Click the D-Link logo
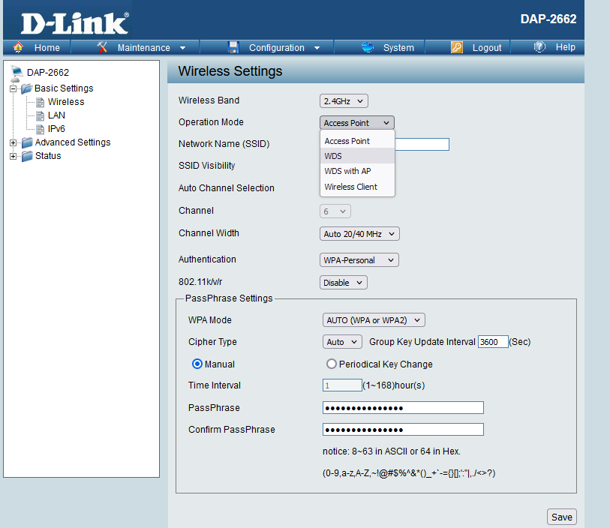 point(75,23)
